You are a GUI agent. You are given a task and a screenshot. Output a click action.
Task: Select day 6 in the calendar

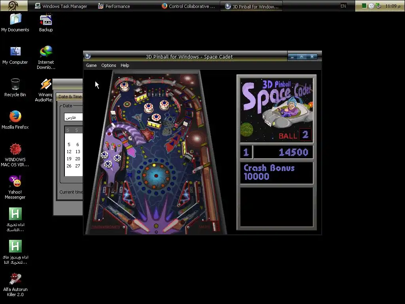78,144
